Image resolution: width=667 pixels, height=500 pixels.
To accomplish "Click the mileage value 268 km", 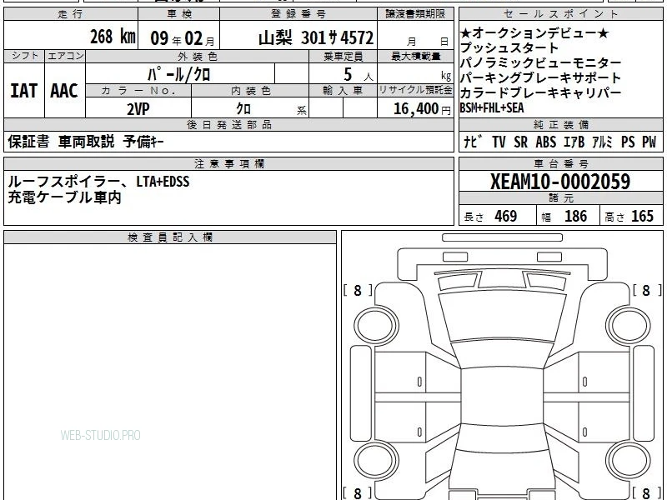I will tap(113, 36).
